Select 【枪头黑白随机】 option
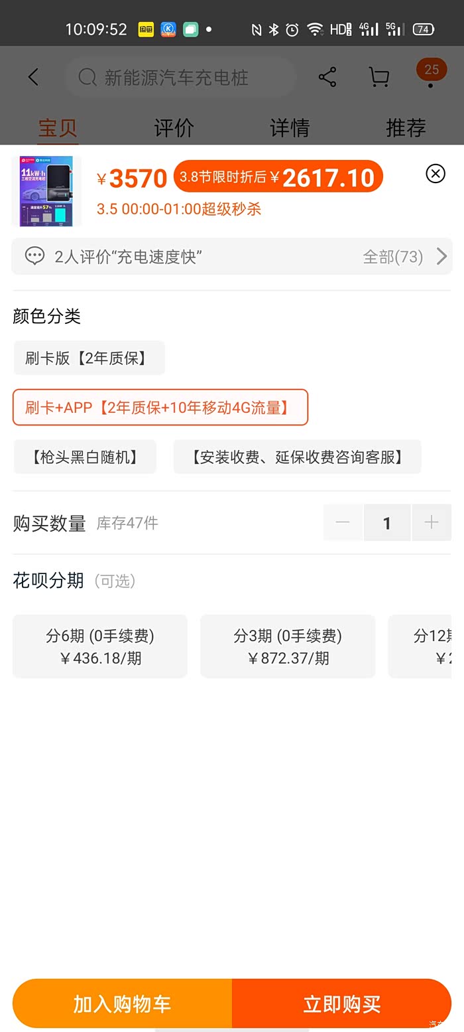 (86, 457)
